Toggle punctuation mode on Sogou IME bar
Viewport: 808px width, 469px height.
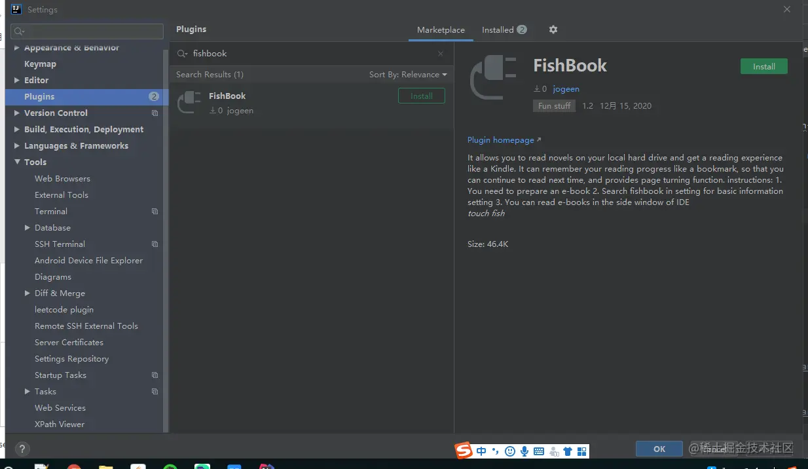click(x=496, y=451)
